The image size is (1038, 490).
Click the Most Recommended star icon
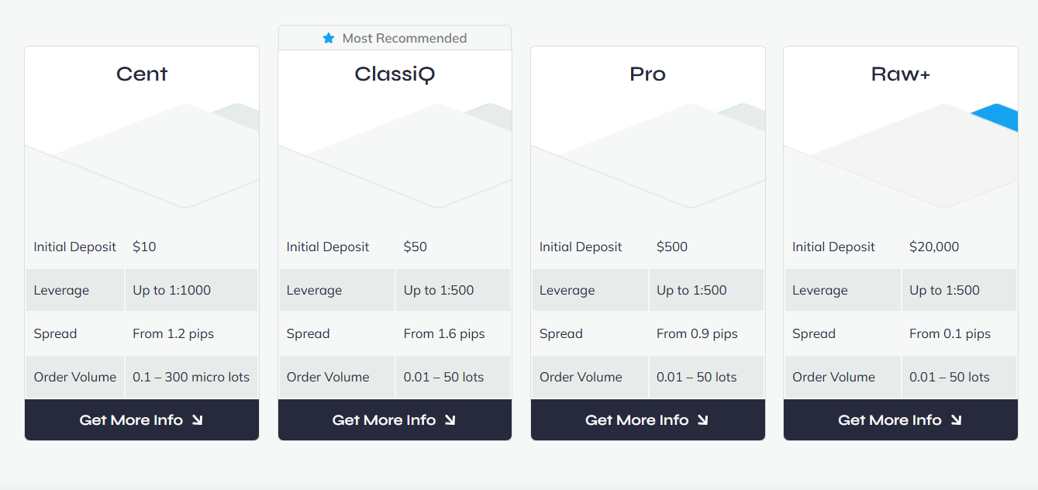pos(329,38)
